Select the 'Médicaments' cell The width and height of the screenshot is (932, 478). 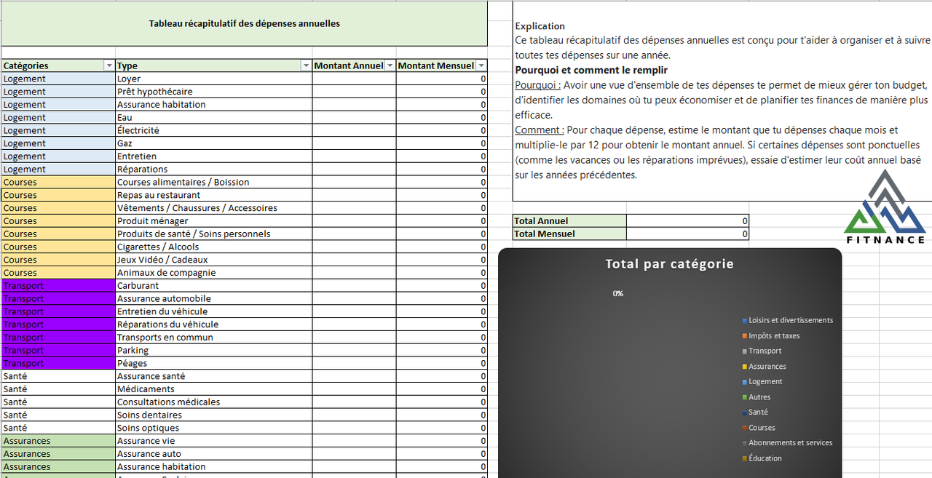(x=214, y=389)
